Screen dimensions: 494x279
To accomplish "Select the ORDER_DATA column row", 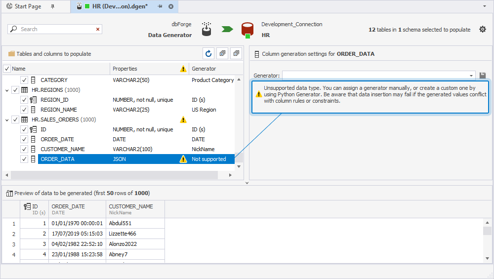I will pos(136,159).
